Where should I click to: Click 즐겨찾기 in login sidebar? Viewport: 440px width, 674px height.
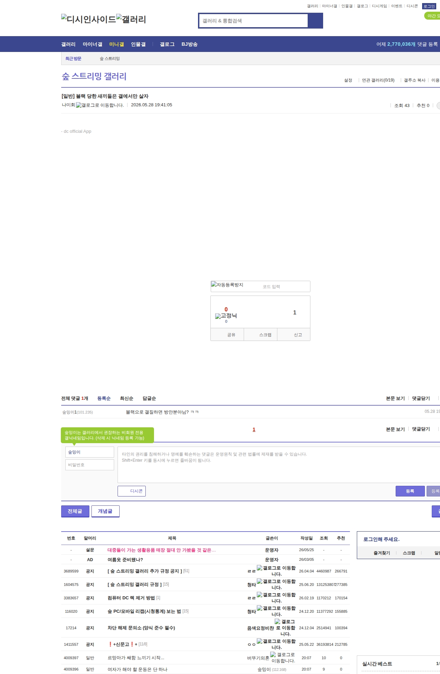pos(382,553)
